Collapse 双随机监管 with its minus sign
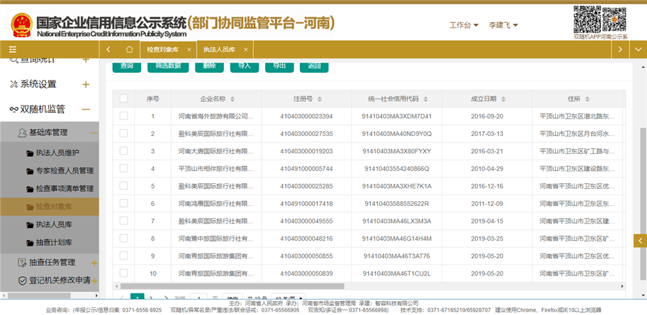The image size is (647, 315). coord(86,110)
